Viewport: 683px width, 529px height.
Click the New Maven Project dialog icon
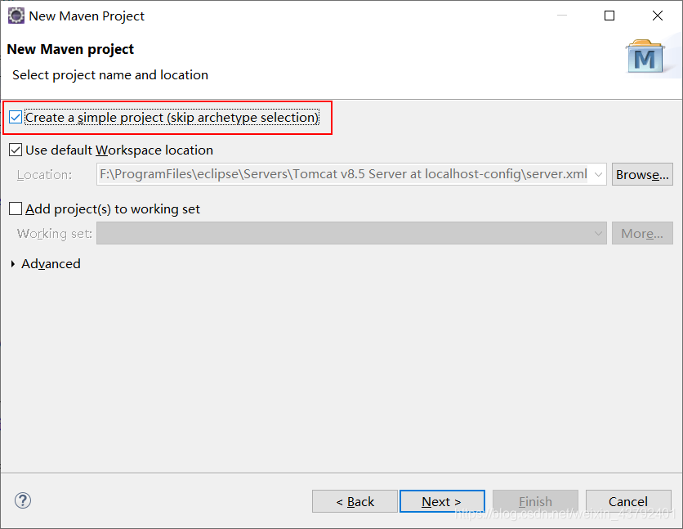(x=16, y=16)
